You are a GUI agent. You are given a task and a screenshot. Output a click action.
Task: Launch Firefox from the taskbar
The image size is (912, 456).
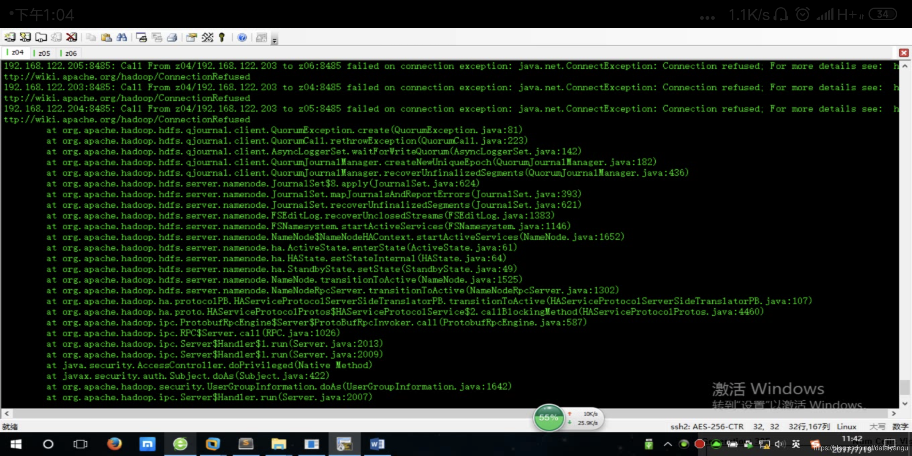114,444
